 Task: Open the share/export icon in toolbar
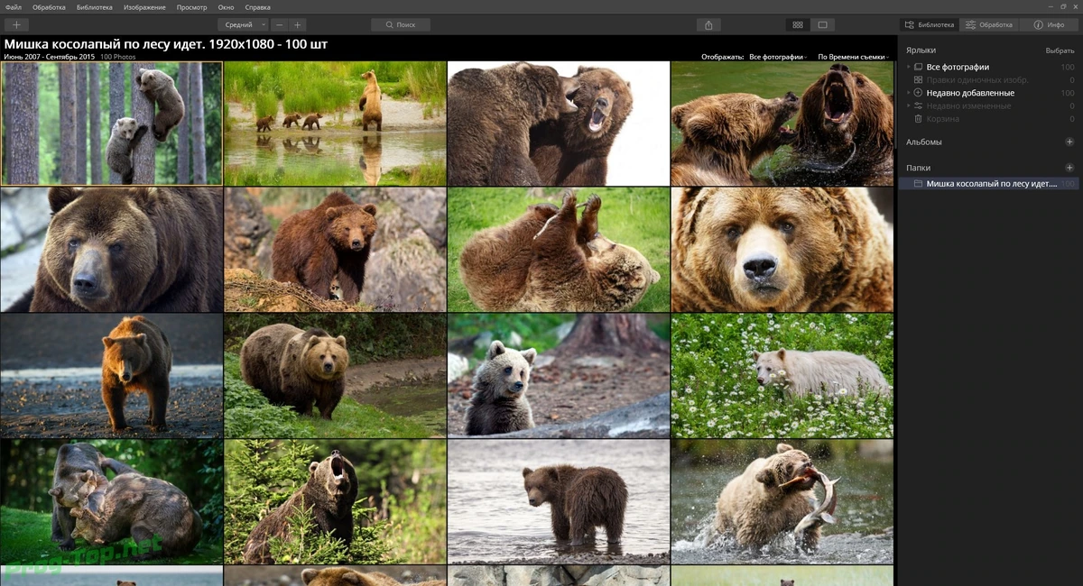click(x=708, y=24)
